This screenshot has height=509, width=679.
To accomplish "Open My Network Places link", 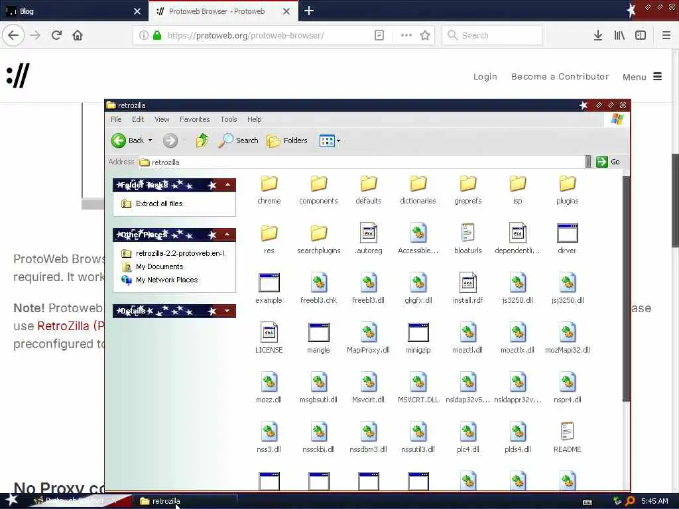I will [166, 280].
